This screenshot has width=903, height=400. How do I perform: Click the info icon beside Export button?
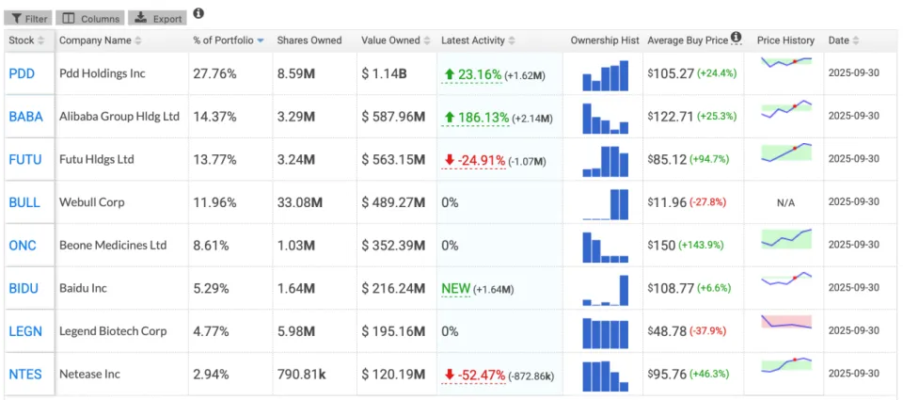(198, 14)
